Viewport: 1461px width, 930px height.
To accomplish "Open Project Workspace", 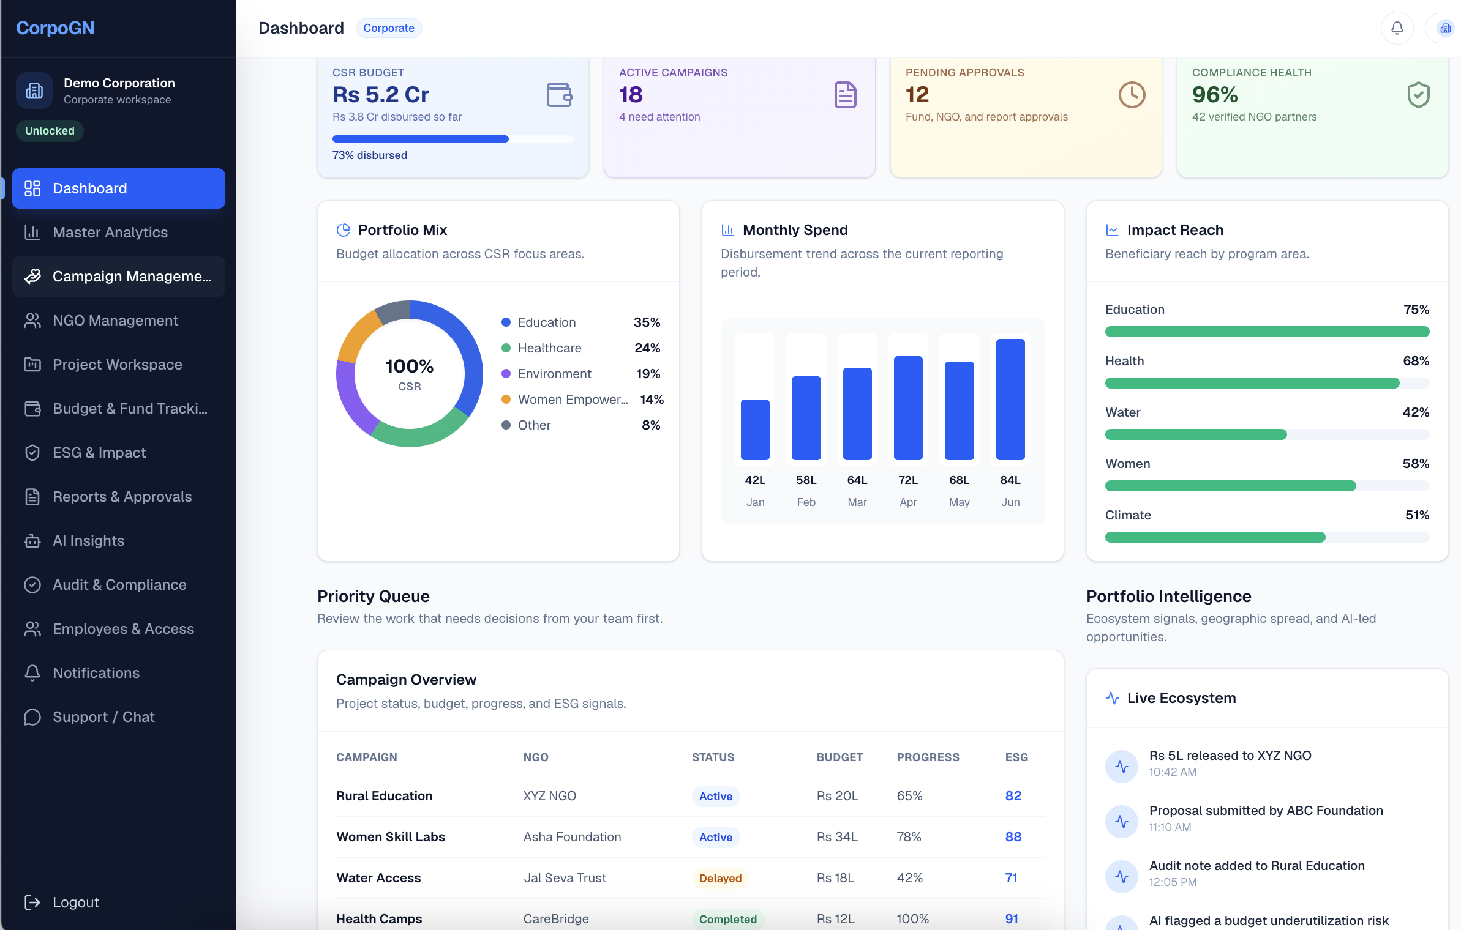I will (119, 365).
